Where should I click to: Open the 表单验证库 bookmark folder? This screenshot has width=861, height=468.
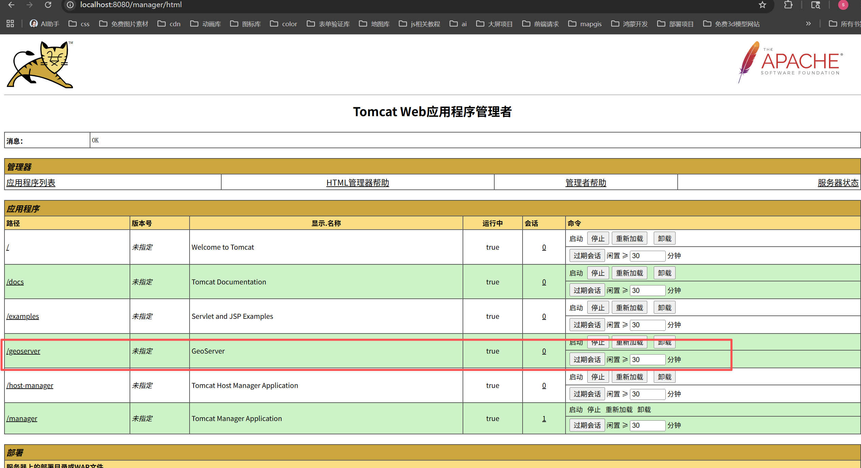(x=329, y=24)
